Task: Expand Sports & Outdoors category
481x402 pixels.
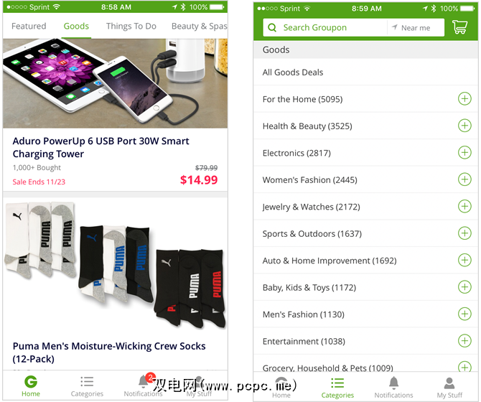Action: 464,233
